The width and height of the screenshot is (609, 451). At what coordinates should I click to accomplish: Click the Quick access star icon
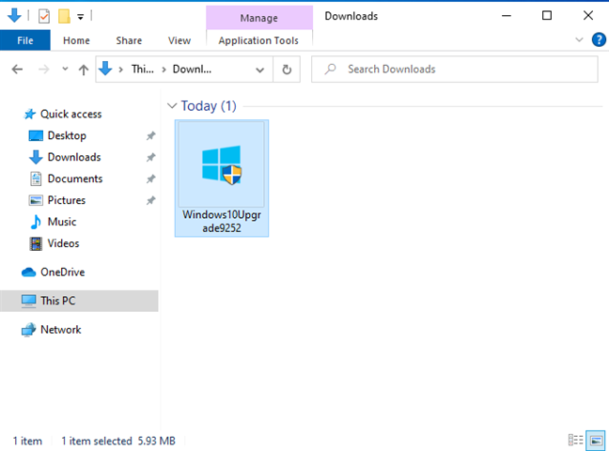click(29, 115)
